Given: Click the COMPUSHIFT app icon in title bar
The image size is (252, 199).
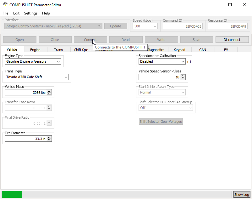Looking at the screenshot, I should coord(5,5).
